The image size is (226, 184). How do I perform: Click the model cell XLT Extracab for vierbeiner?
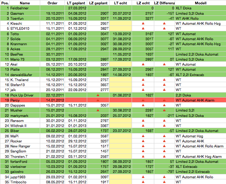click(x=201, y=166)
